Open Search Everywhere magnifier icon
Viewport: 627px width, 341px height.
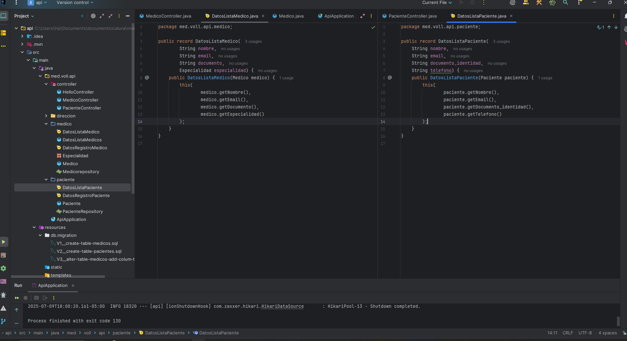(x=565, y=3)
